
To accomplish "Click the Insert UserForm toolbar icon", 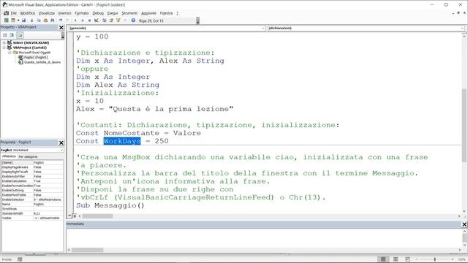I will [13, 20].
